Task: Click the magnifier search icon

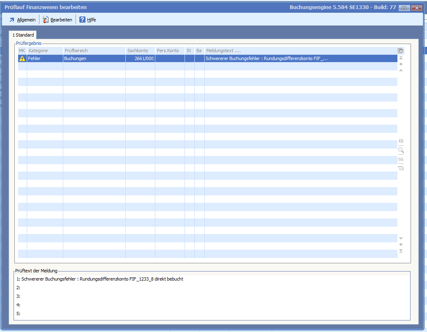Action: (x=401, y=150)
